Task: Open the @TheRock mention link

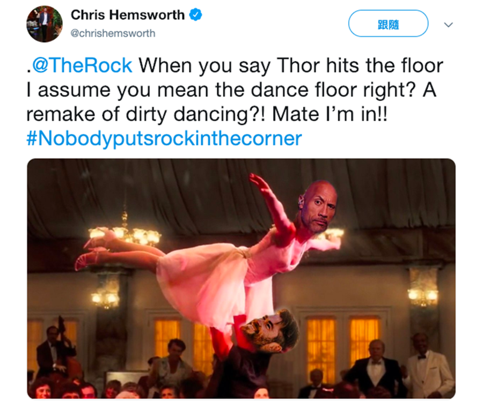Action: (x=82, y=65)
